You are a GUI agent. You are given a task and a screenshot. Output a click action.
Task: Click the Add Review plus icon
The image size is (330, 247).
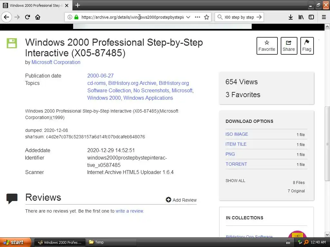[x=168, y=199]
